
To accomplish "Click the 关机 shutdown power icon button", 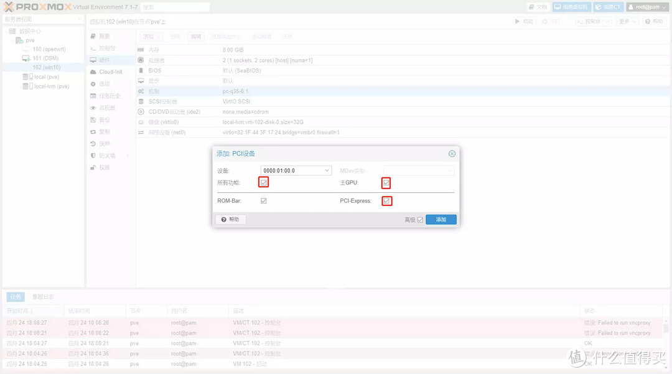I will 551,21.
